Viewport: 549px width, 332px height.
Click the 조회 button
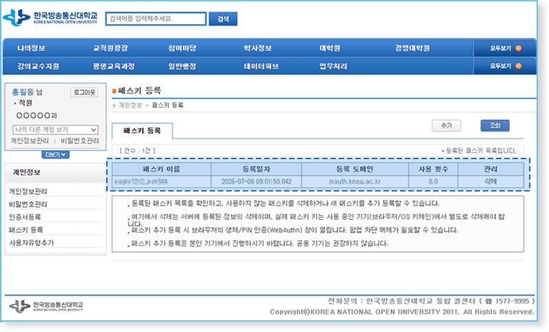[495, 125]
